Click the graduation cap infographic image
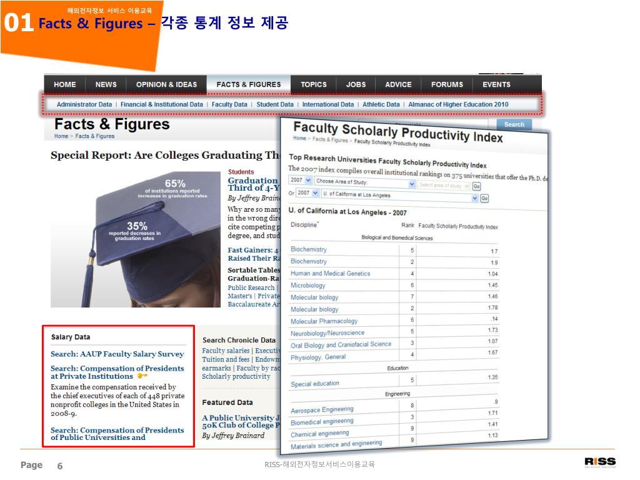 136,239
